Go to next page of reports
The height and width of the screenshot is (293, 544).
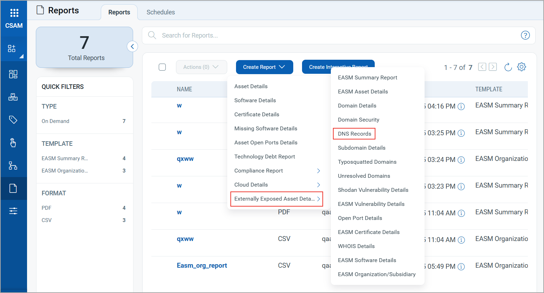(493, 67)
